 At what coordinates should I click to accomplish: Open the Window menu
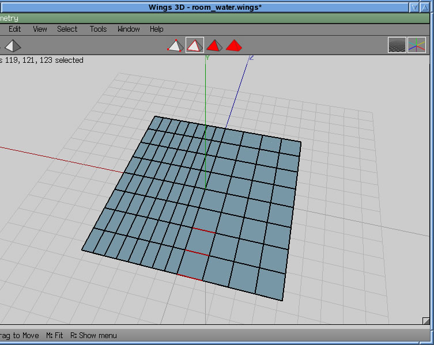[x=129, y=29]
